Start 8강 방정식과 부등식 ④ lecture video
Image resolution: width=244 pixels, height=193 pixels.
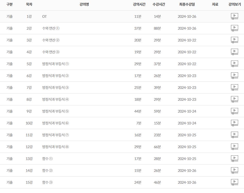click(x=234, y=99)
